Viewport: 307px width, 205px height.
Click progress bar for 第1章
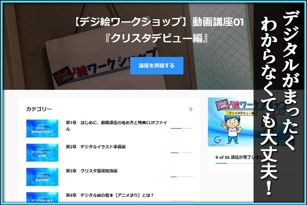pyautogui.click(x=182, y=128)
